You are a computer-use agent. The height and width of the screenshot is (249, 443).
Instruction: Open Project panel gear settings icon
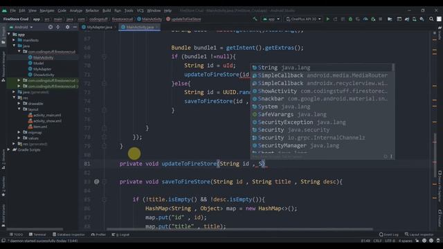pyautogui.click(x=67, y=27)
